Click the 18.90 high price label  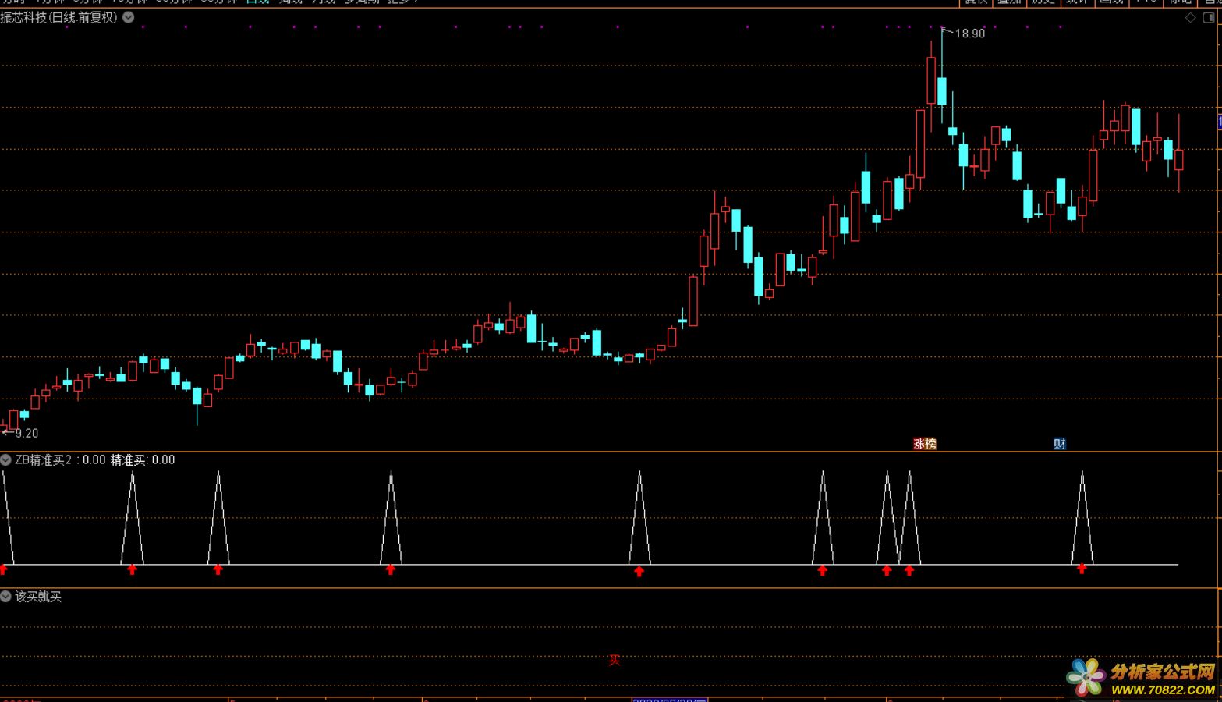point(970,34)
